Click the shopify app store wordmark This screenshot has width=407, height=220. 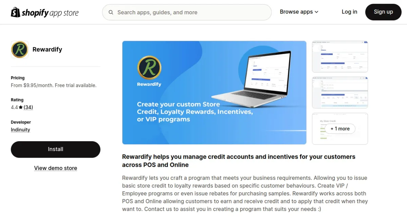[50, 13]
